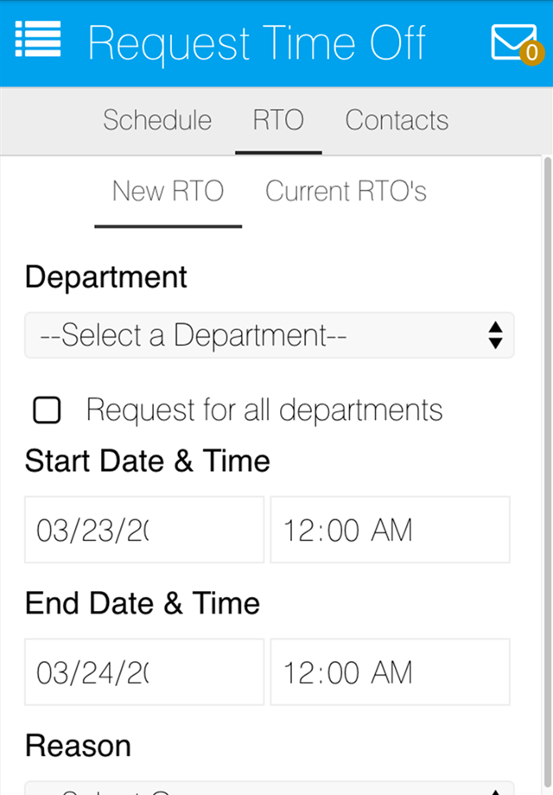
Task: View the Current RTO's sub-tab
Action: coord(346,191)
